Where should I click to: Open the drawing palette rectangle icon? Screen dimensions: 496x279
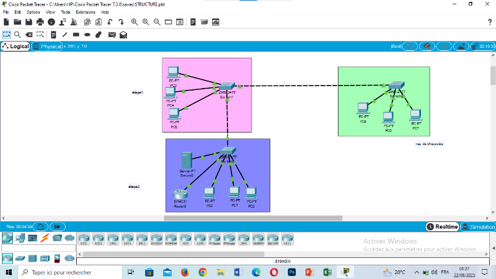[168, 22]
